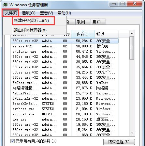Click the scrollbar up arrow
Image resolution: width=145 pixels, height=146 pixels.
coord(132,33)
